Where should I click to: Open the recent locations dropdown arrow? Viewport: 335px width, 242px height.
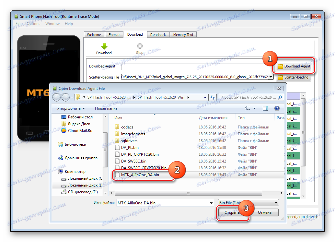72,98
